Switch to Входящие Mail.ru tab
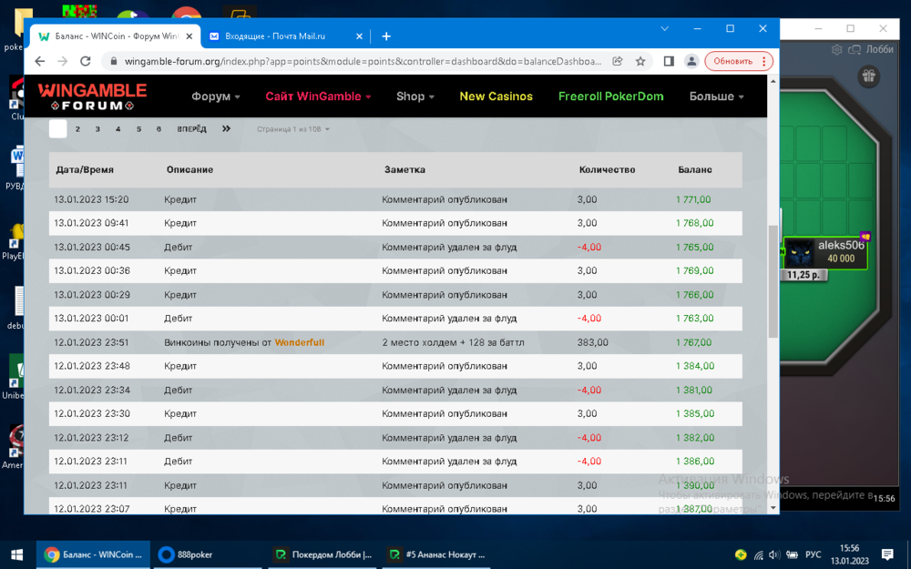This screenshot has height=569, width=911. 275,36
